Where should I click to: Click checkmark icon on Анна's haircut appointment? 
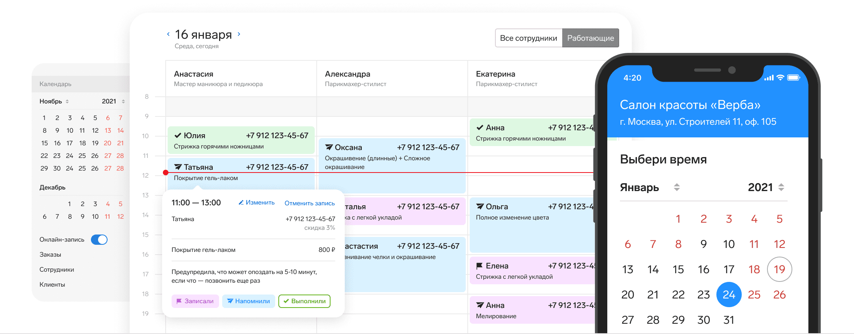click(480, 128)
